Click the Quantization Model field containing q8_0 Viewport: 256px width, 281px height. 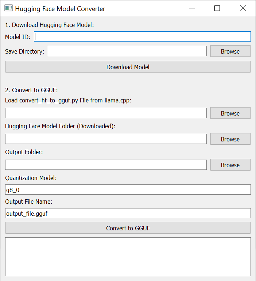(128, 190)
